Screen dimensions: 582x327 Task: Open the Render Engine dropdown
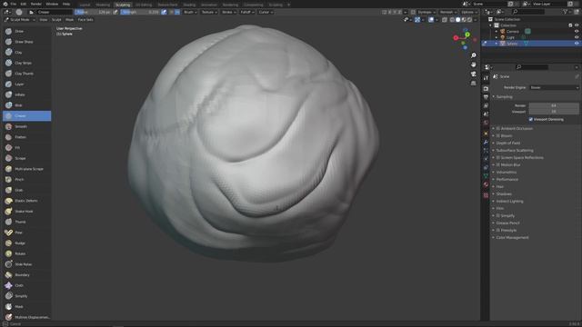(x=554, y=87)
